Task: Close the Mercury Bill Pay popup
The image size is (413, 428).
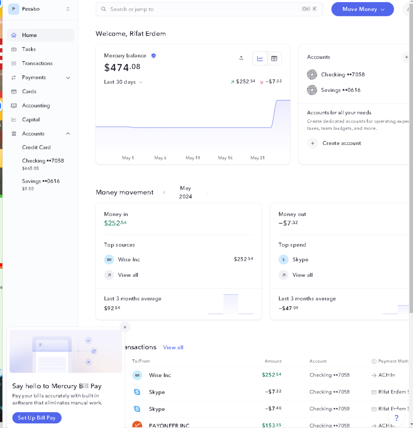Action: pyautogui.click(x=125, y=327)
